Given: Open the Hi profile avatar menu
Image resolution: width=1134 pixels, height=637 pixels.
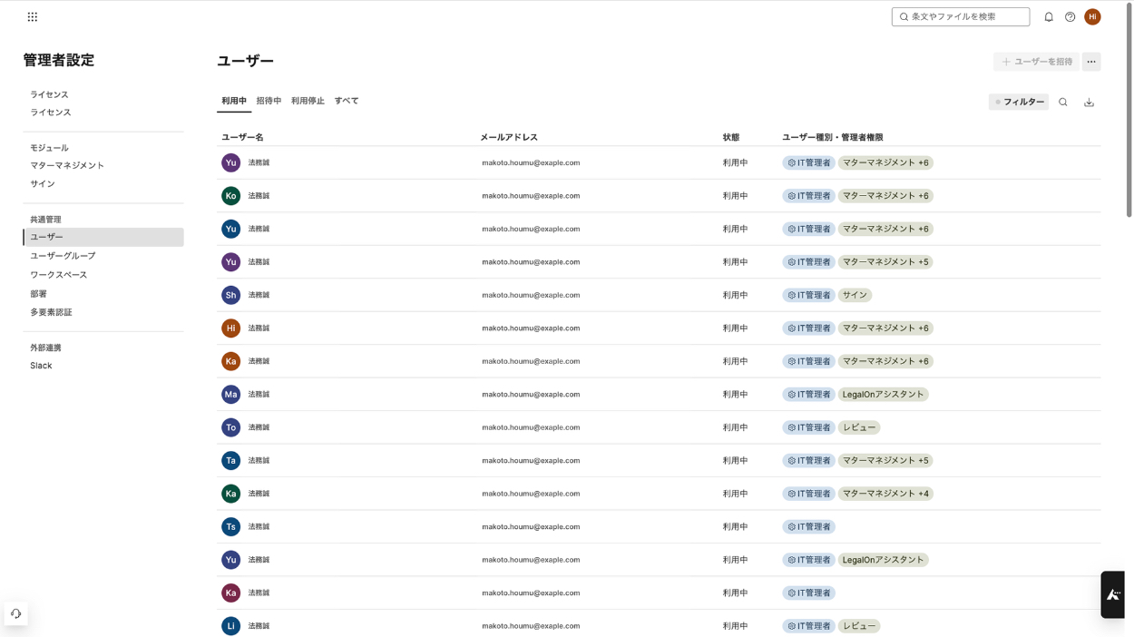Looking at the screenshot, I should coord(1092,16).
